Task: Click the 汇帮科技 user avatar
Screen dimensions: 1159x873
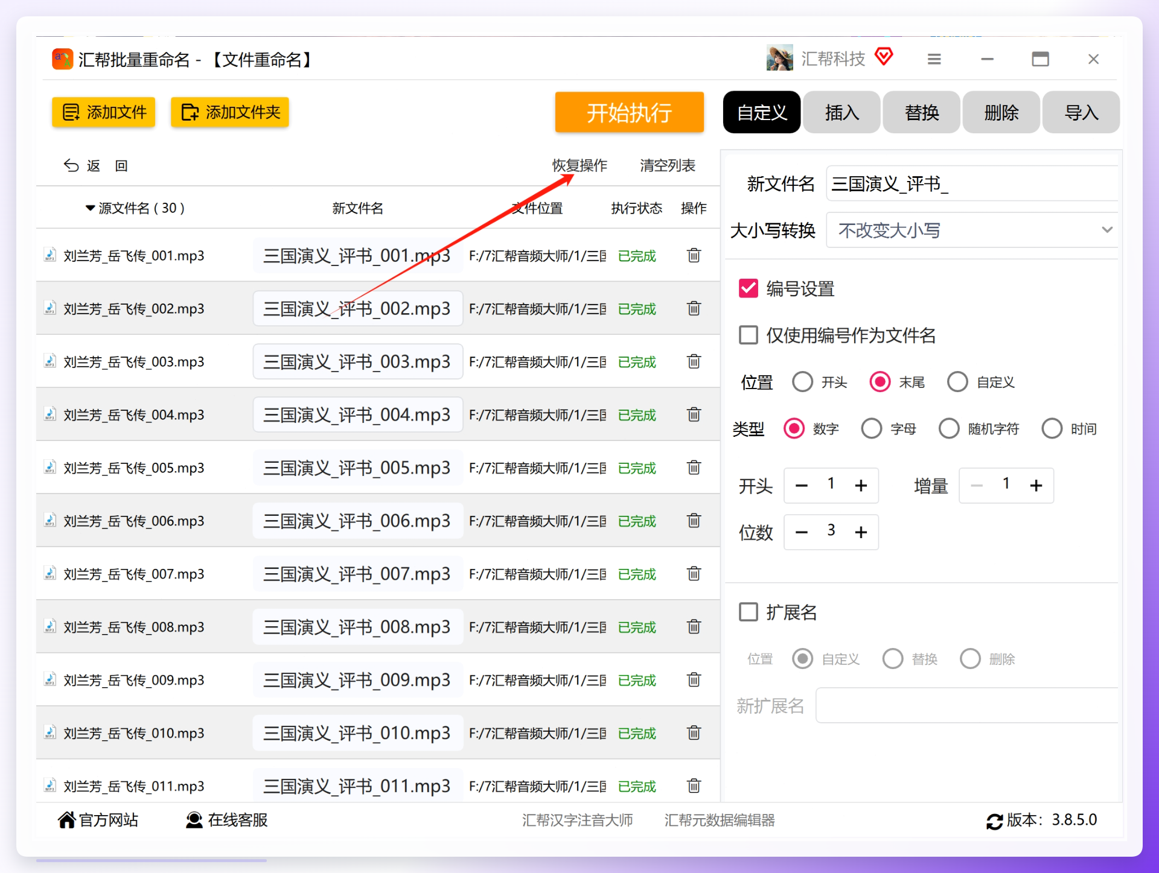Action: click(779, 58)
